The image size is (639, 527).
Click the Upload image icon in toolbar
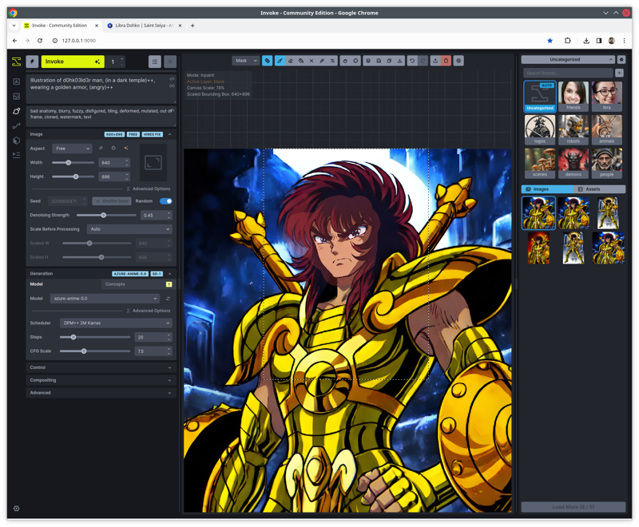(435, 61)
